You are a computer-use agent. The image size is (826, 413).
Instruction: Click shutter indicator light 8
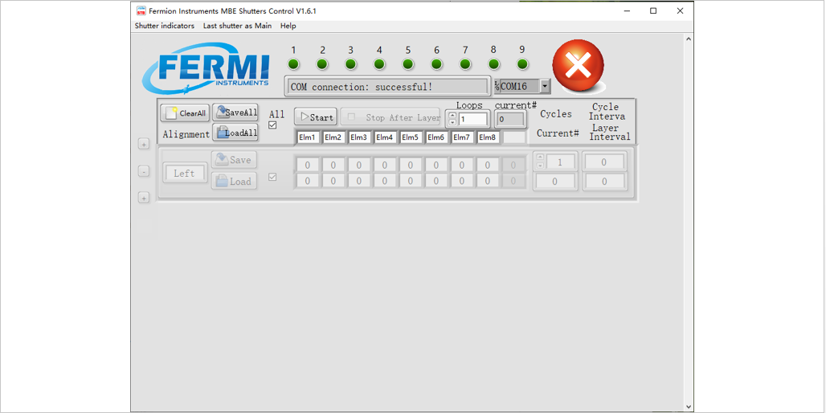click(x=493, y=64)
